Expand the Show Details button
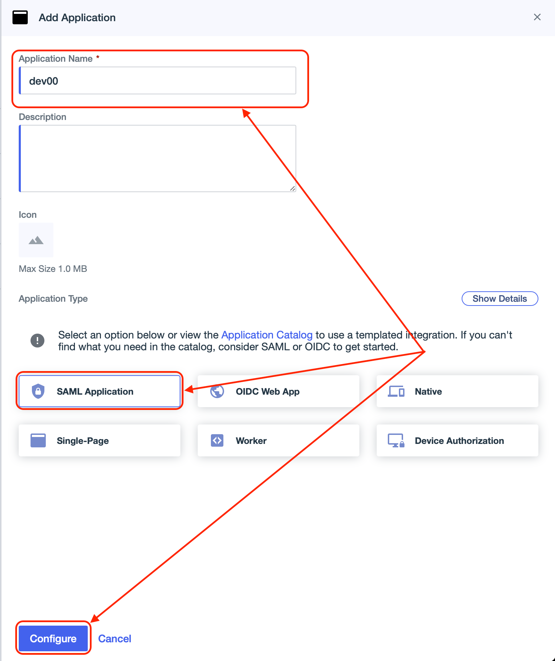This screenshot has width=555, height=661. 500,299
